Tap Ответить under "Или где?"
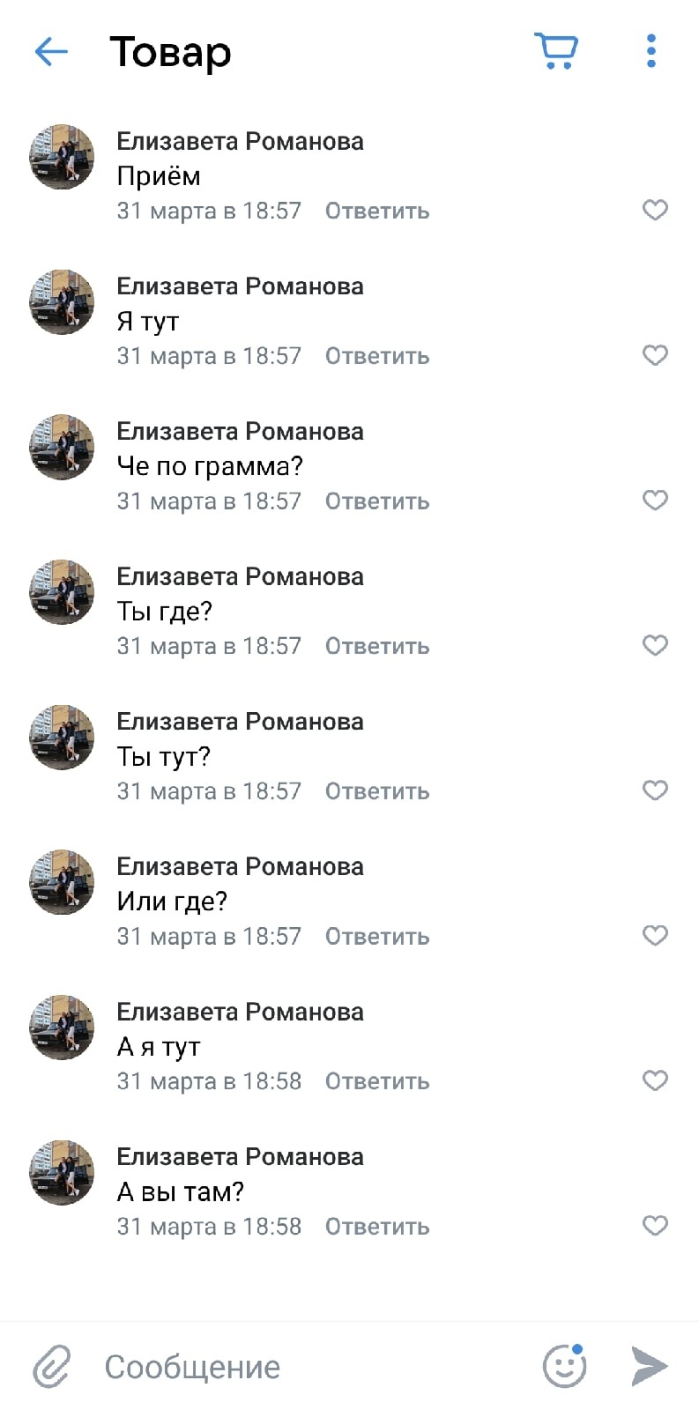This screenshot has width=699, height=1410. click(377, 936)
